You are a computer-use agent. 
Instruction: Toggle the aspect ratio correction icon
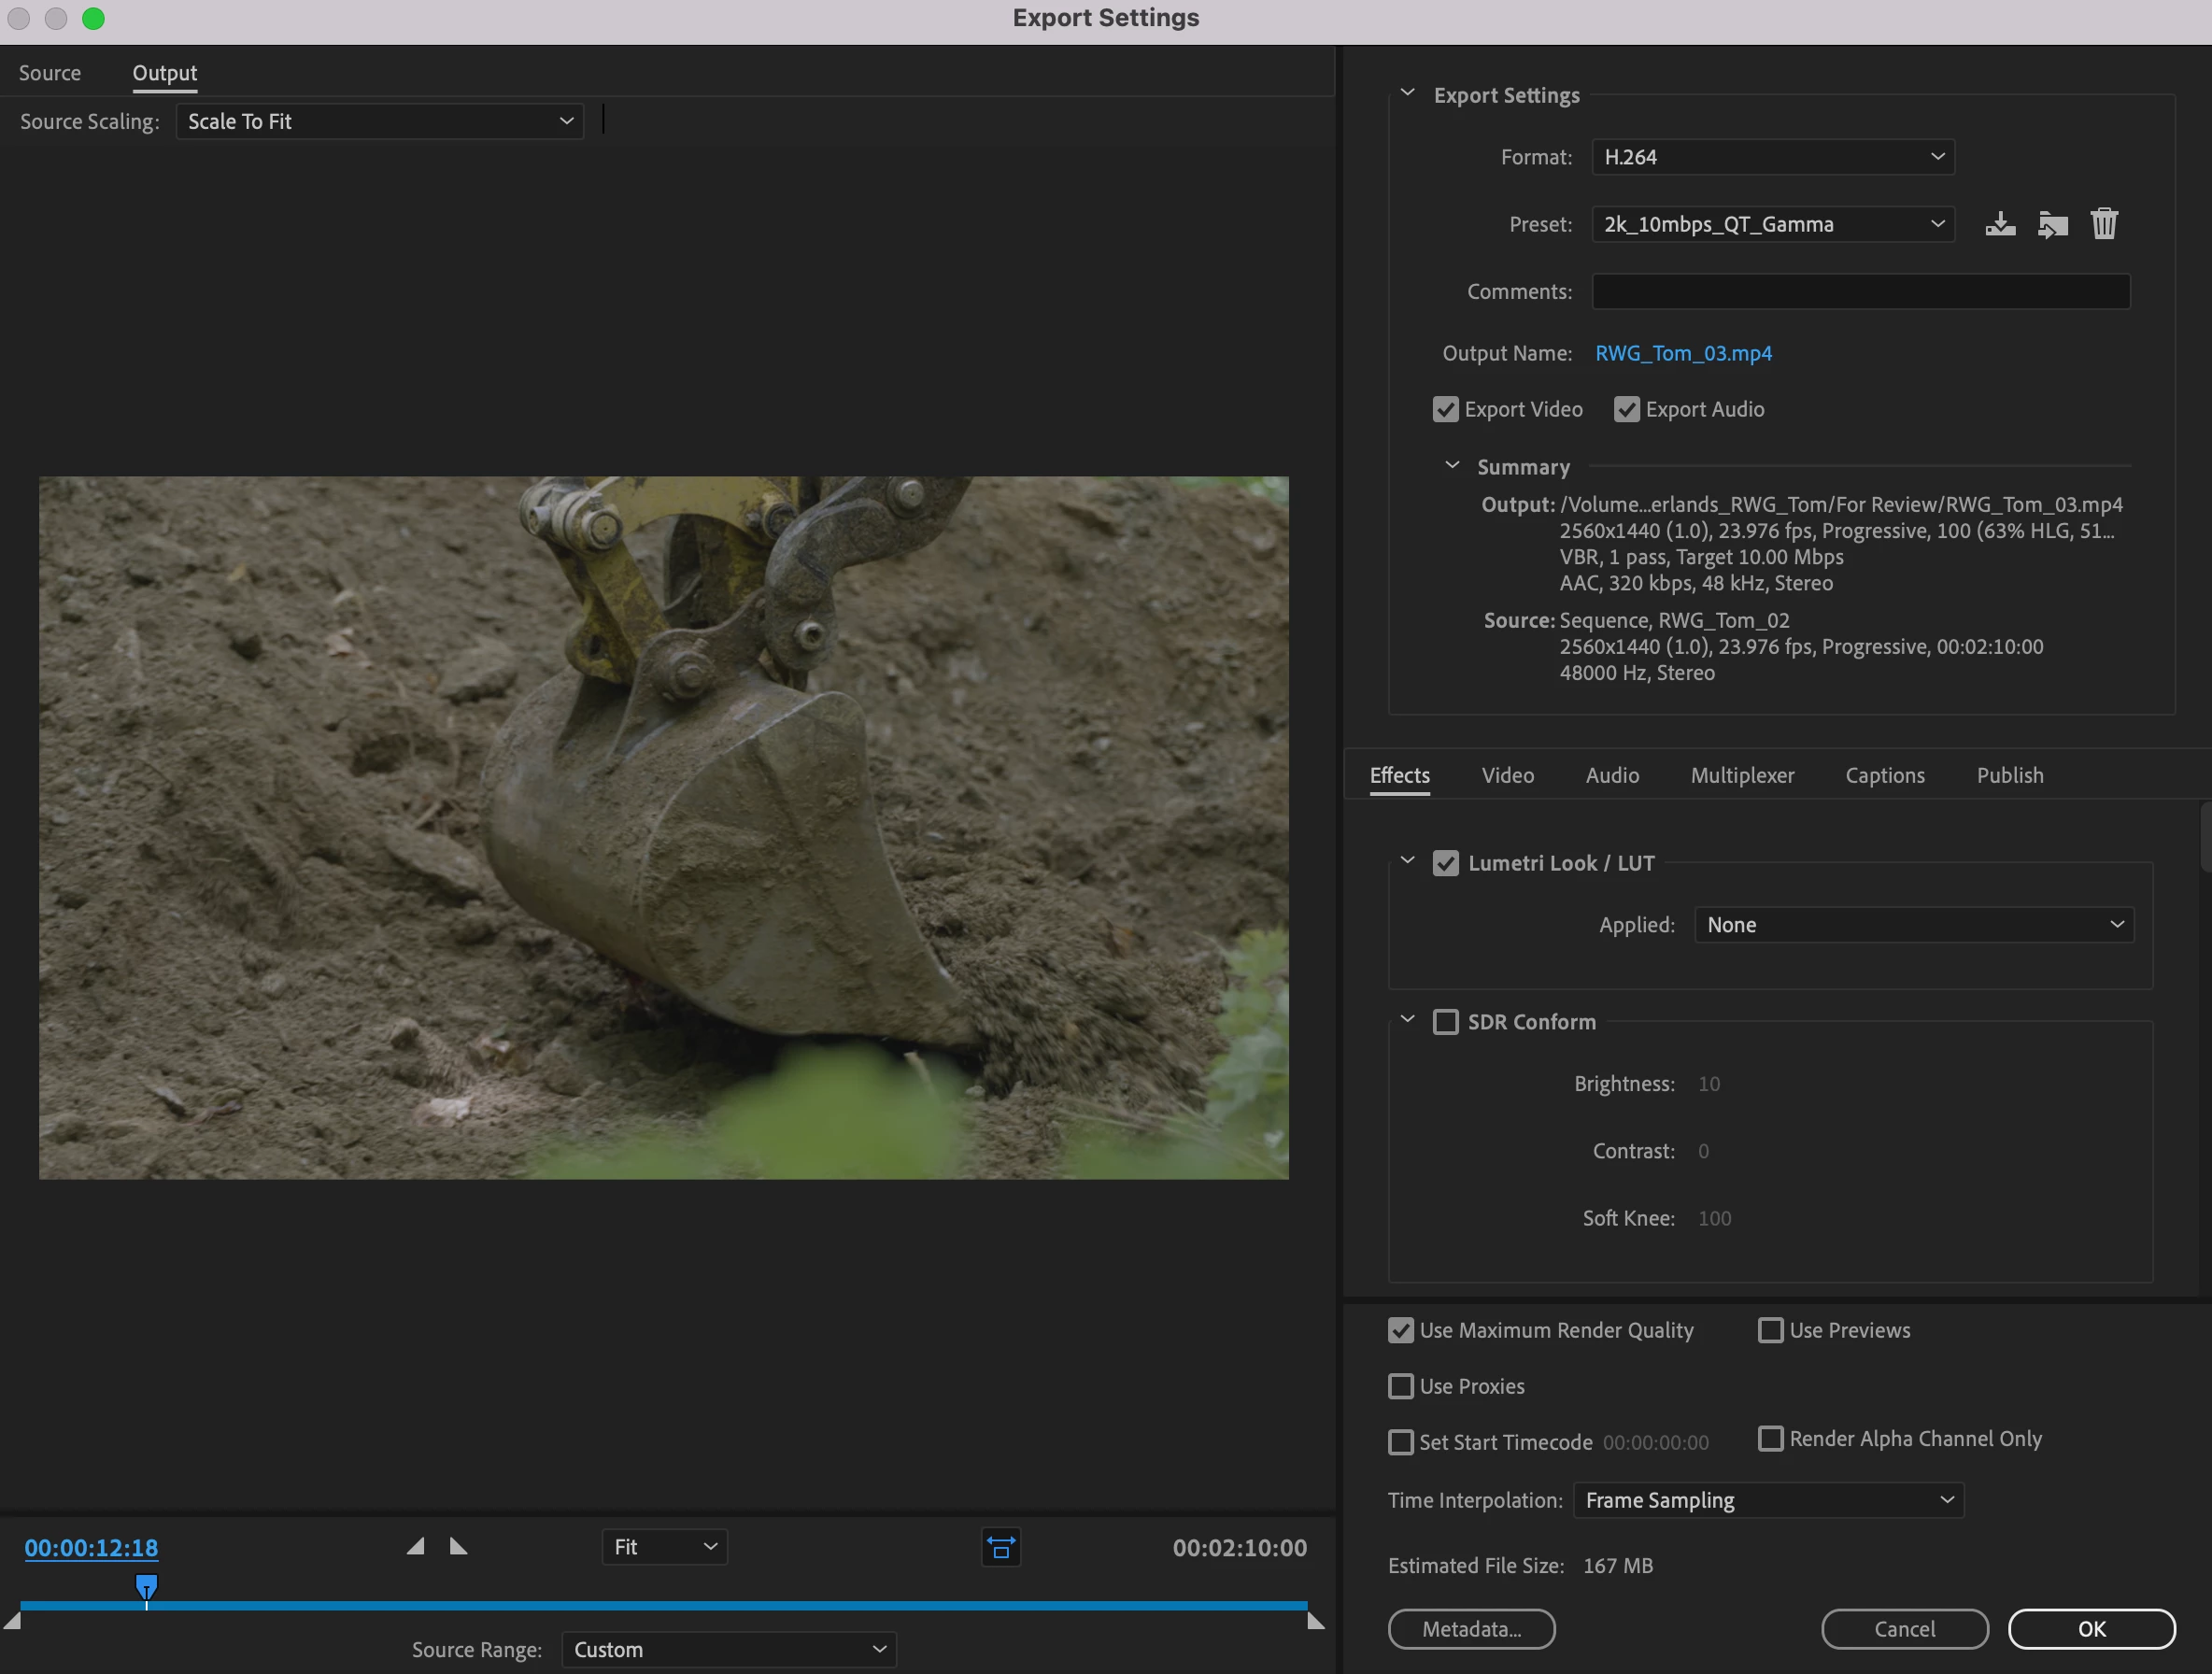[1001, 1547]
